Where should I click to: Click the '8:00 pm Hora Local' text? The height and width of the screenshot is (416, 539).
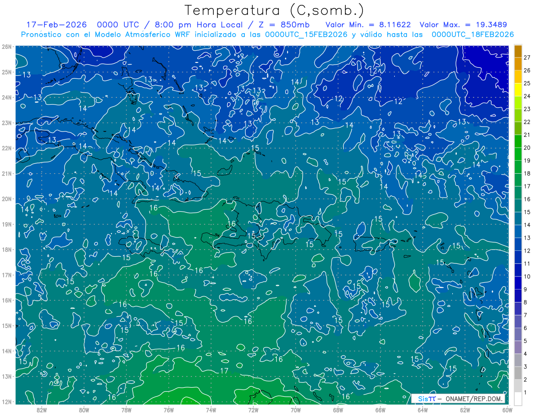198,25
